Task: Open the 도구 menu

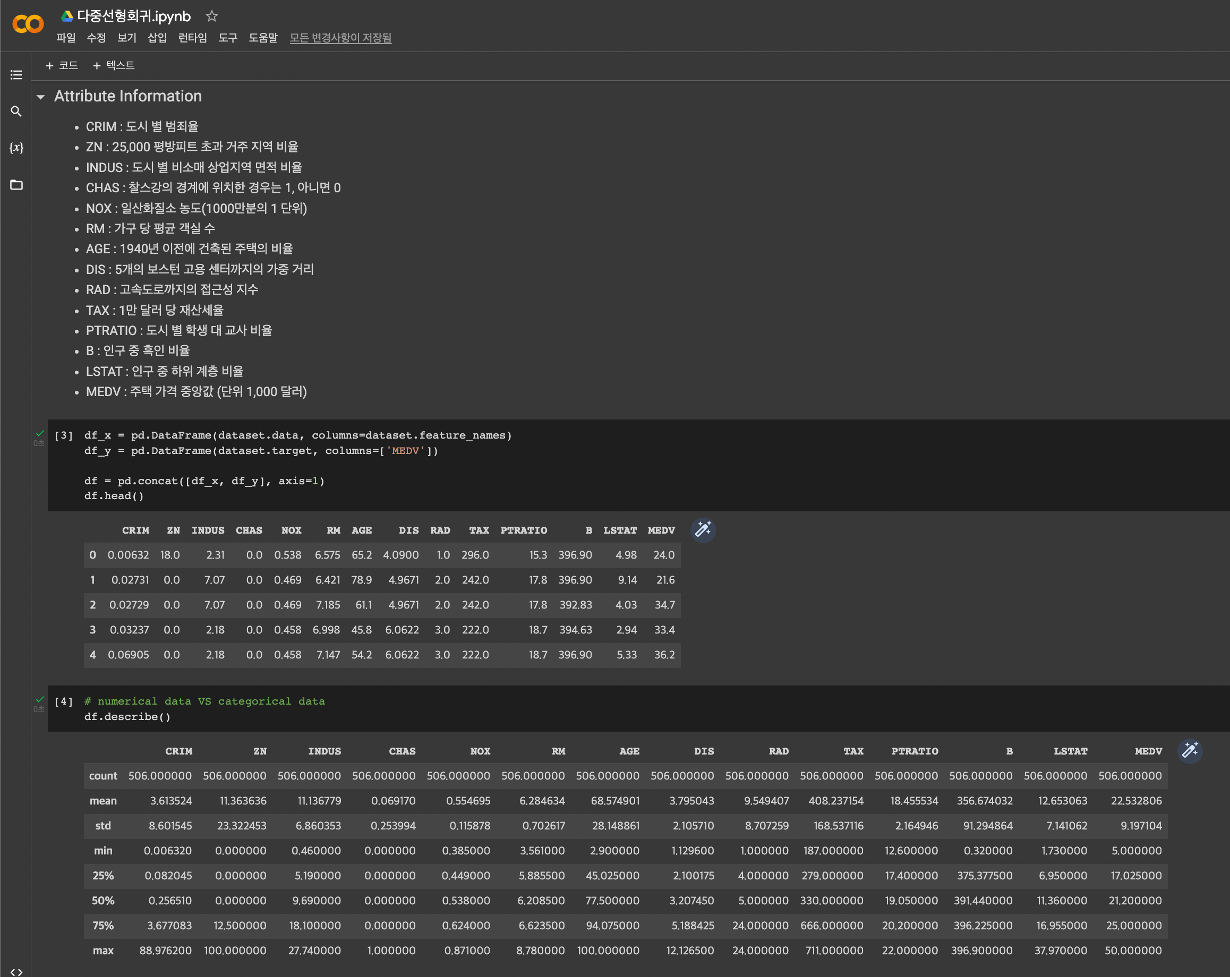Action: point(228,38)
